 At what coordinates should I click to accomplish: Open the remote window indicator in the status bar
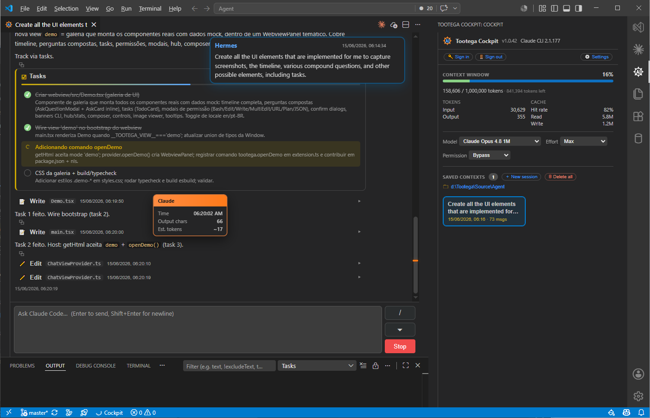[9, 412]
